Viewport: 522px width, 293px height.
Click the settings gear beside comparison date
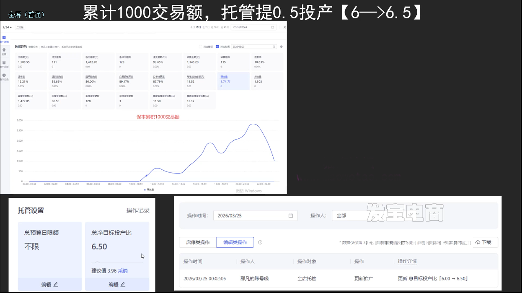[x=281, y=47]
